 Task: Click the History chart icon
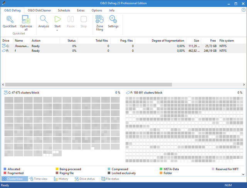pyautogui.click(x=56, y=179)
